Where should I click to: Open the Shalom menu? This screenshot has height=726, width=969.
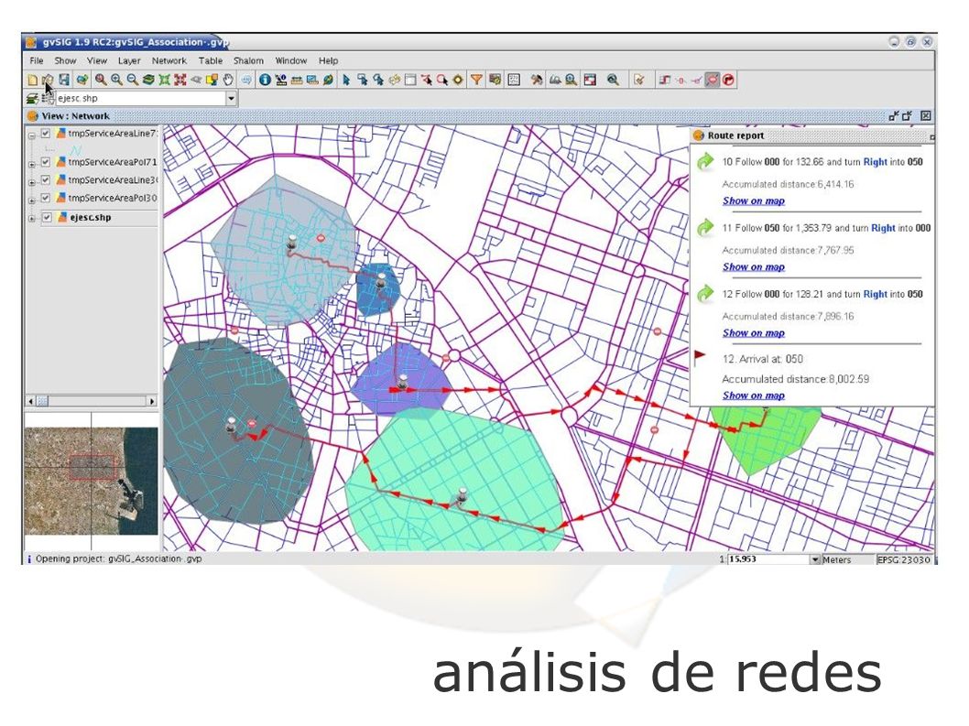point(248,60)
